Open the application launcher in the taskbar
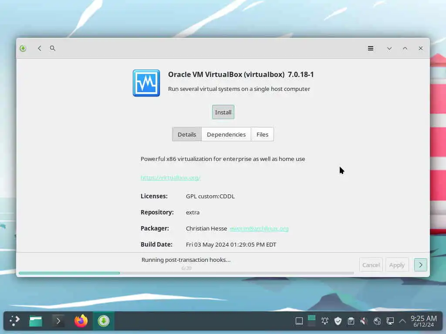 tap(14, 321)
